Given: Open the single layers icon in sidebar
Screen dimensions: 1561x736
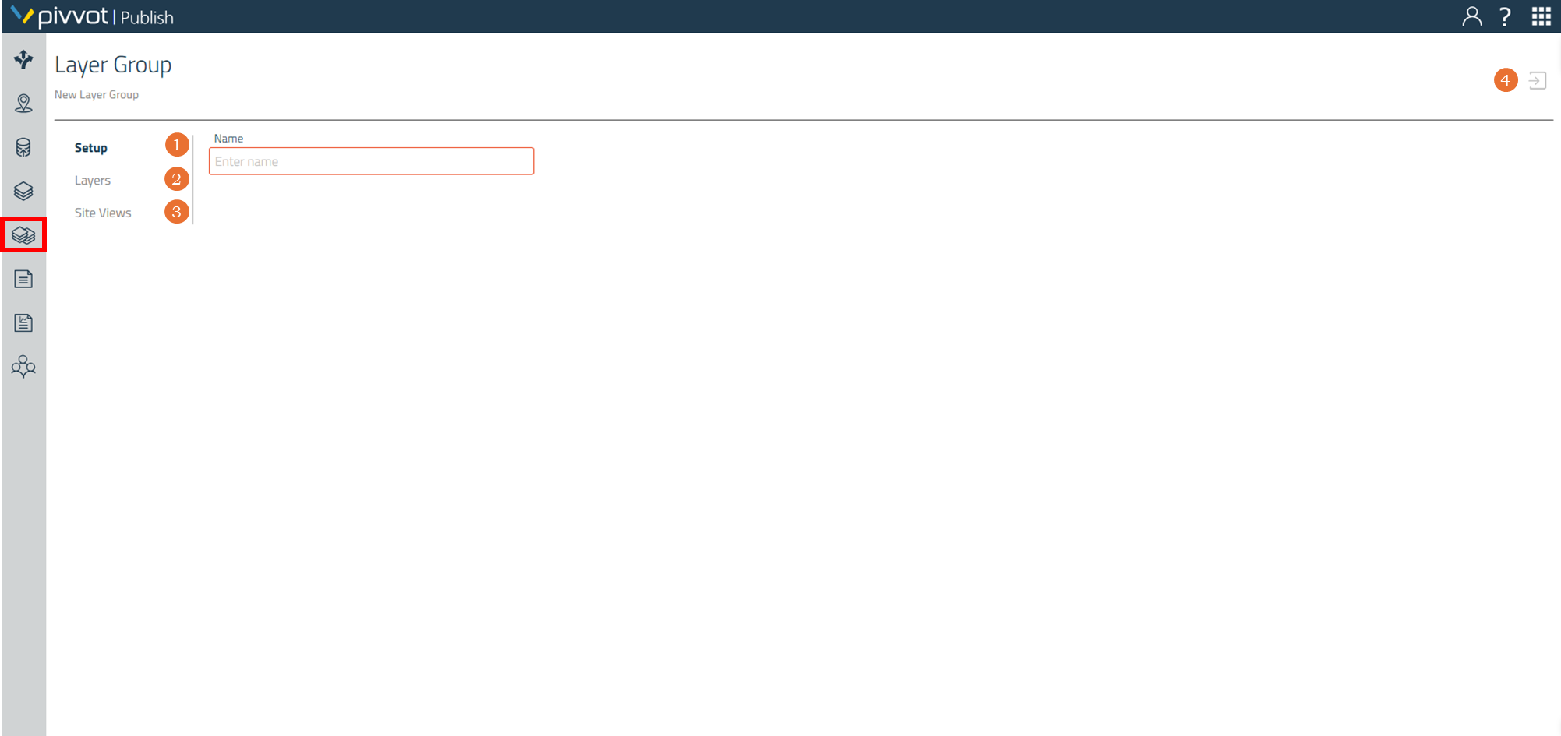Looking at the screenshot, I should click(x=23, y=191).
